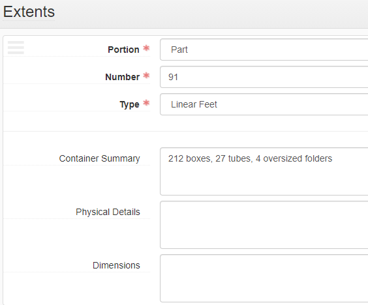
Task: Open the Type dropdown showing Linear Feet
Action: (264, 104)
